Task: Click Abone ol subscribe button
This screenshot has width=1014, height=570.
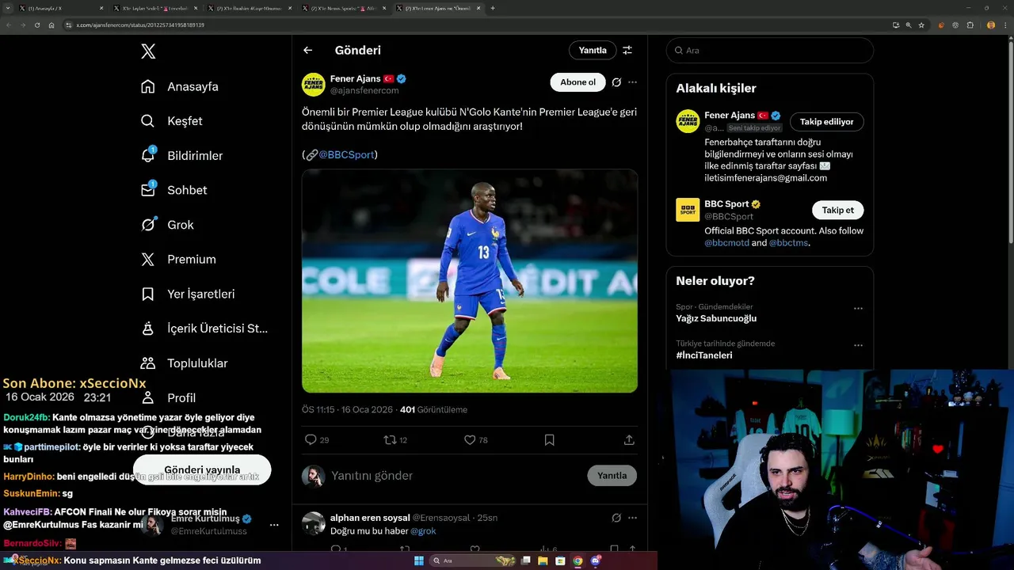Action: point(578,82)
